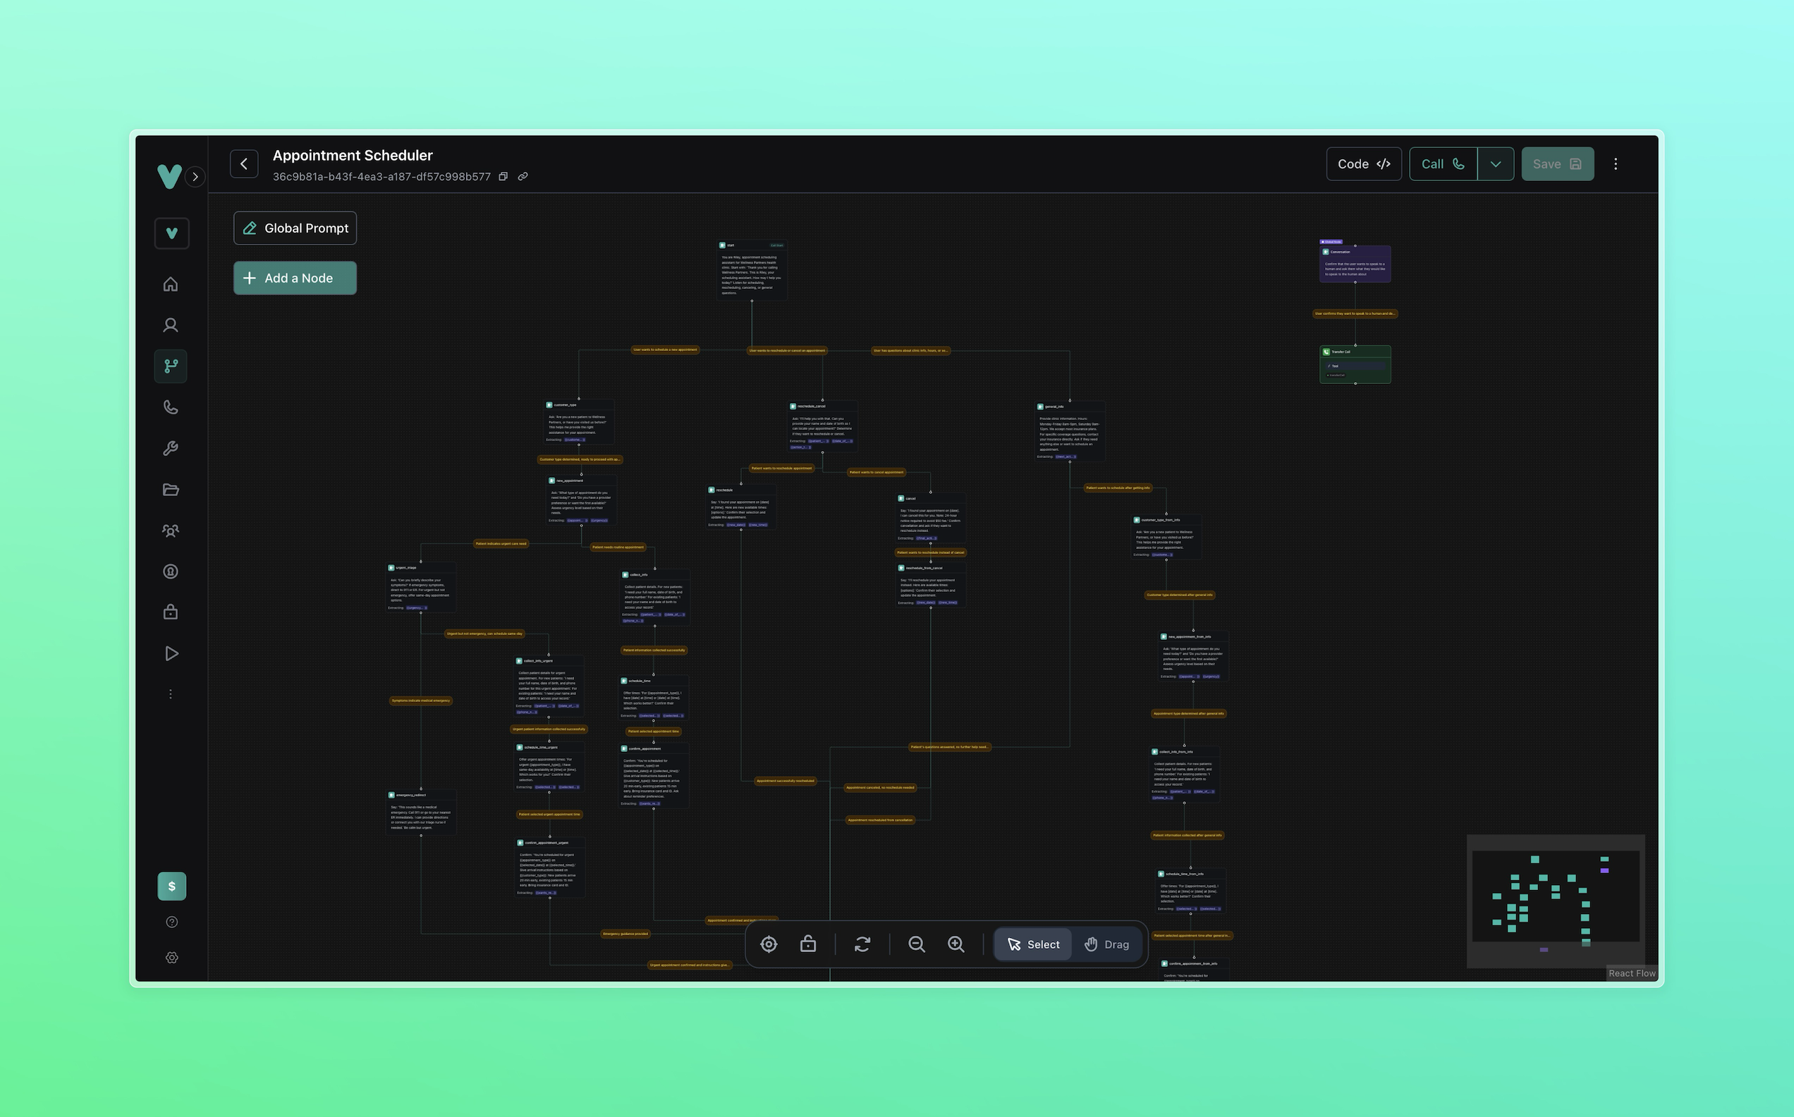Click the Global Prompt button
Image resolution: width=1794 pixels, height=1117 pixels.
294,228
